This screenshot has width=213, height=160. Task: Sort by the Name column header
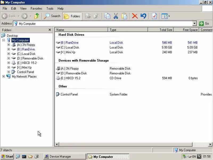(x=81, y=30)
